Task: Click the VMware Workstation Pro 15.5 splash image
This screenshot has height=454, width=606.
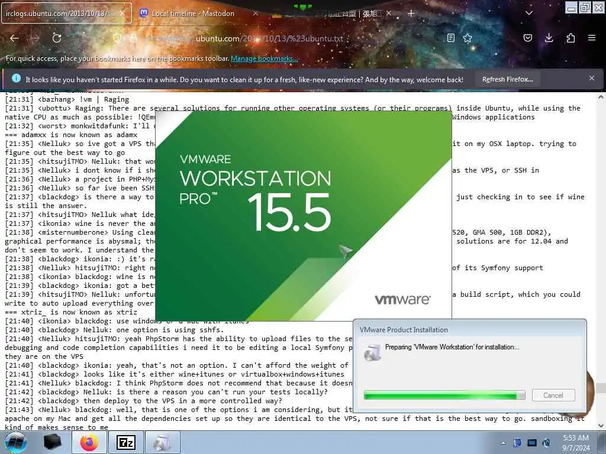Action: click(304, 216)
